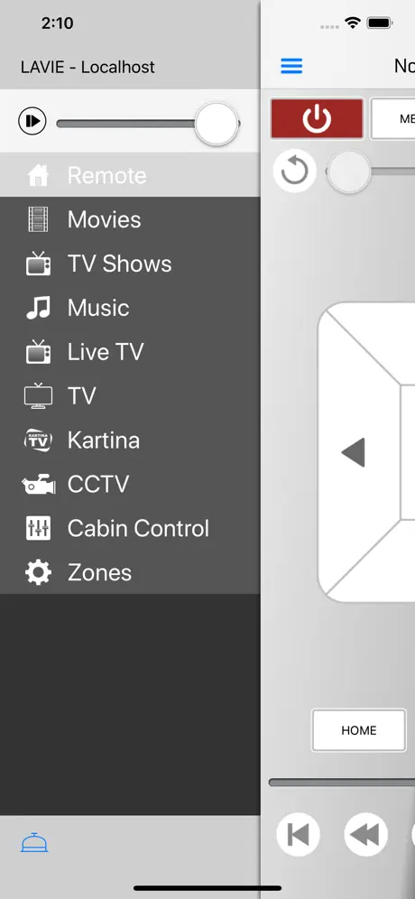Toggle the hamburger menu button
This screenshot has height=899, width=415.
pyautogui.click(x=291, y=67)
